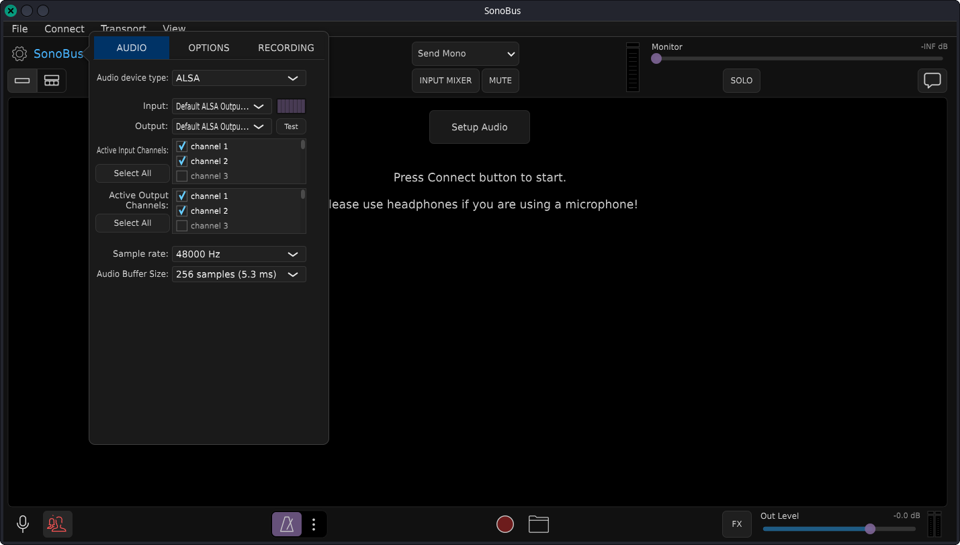The image size is (960, 545).
Task: Adjust the Out Level slider
Action: (x=839, y=529)
